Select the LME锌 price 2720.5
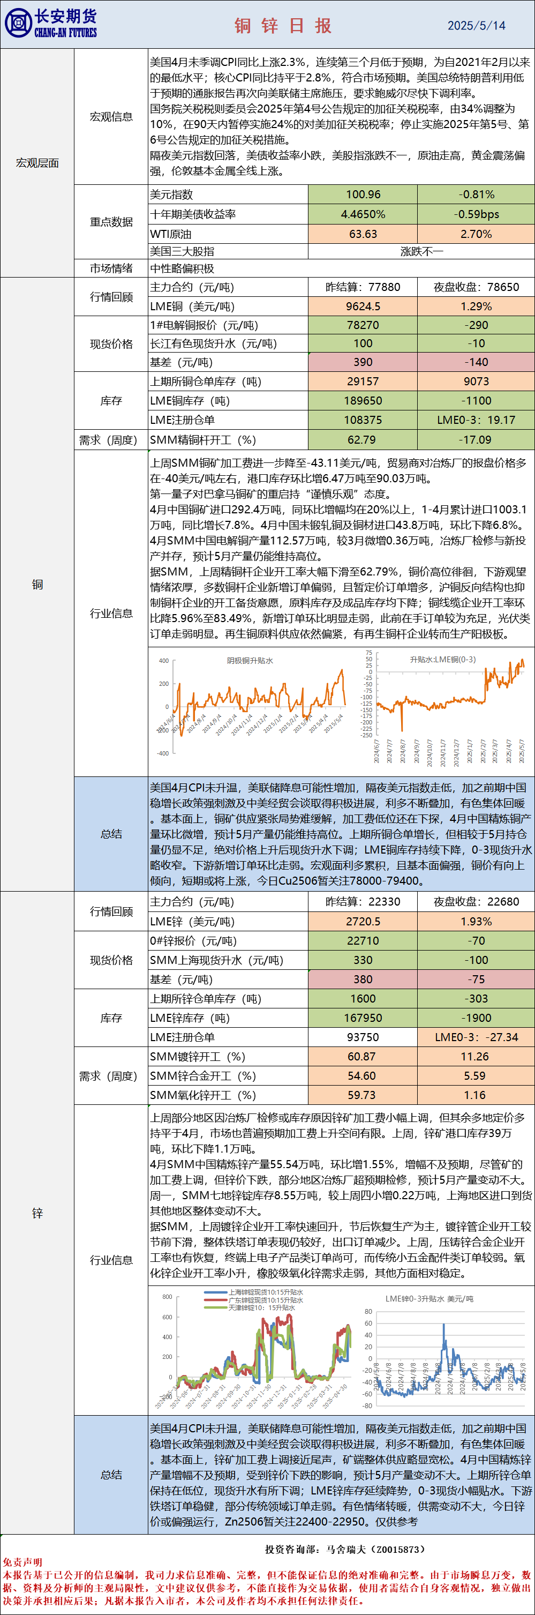535x1615 pixels. click(x=363, y=922)
